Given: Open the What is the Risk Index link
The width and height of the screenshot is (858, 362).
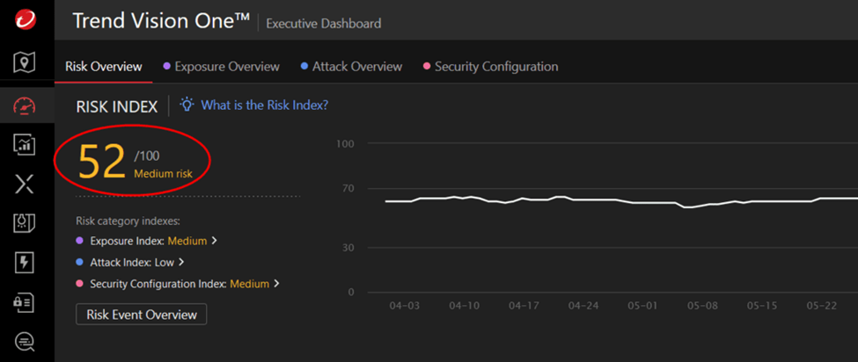Looking at the screenshot, I should 265,105.
